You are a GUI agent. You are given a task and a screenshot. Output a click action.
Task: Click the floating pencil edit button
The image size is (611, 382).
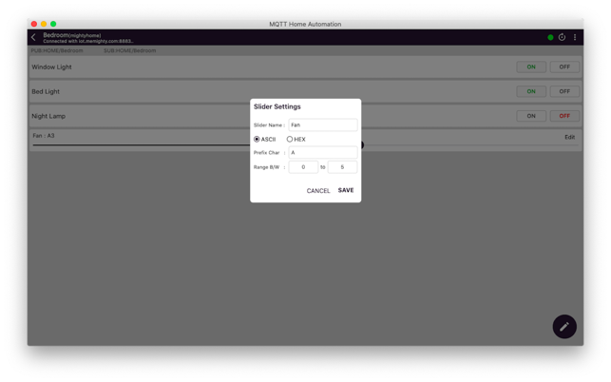pos(564,326)
